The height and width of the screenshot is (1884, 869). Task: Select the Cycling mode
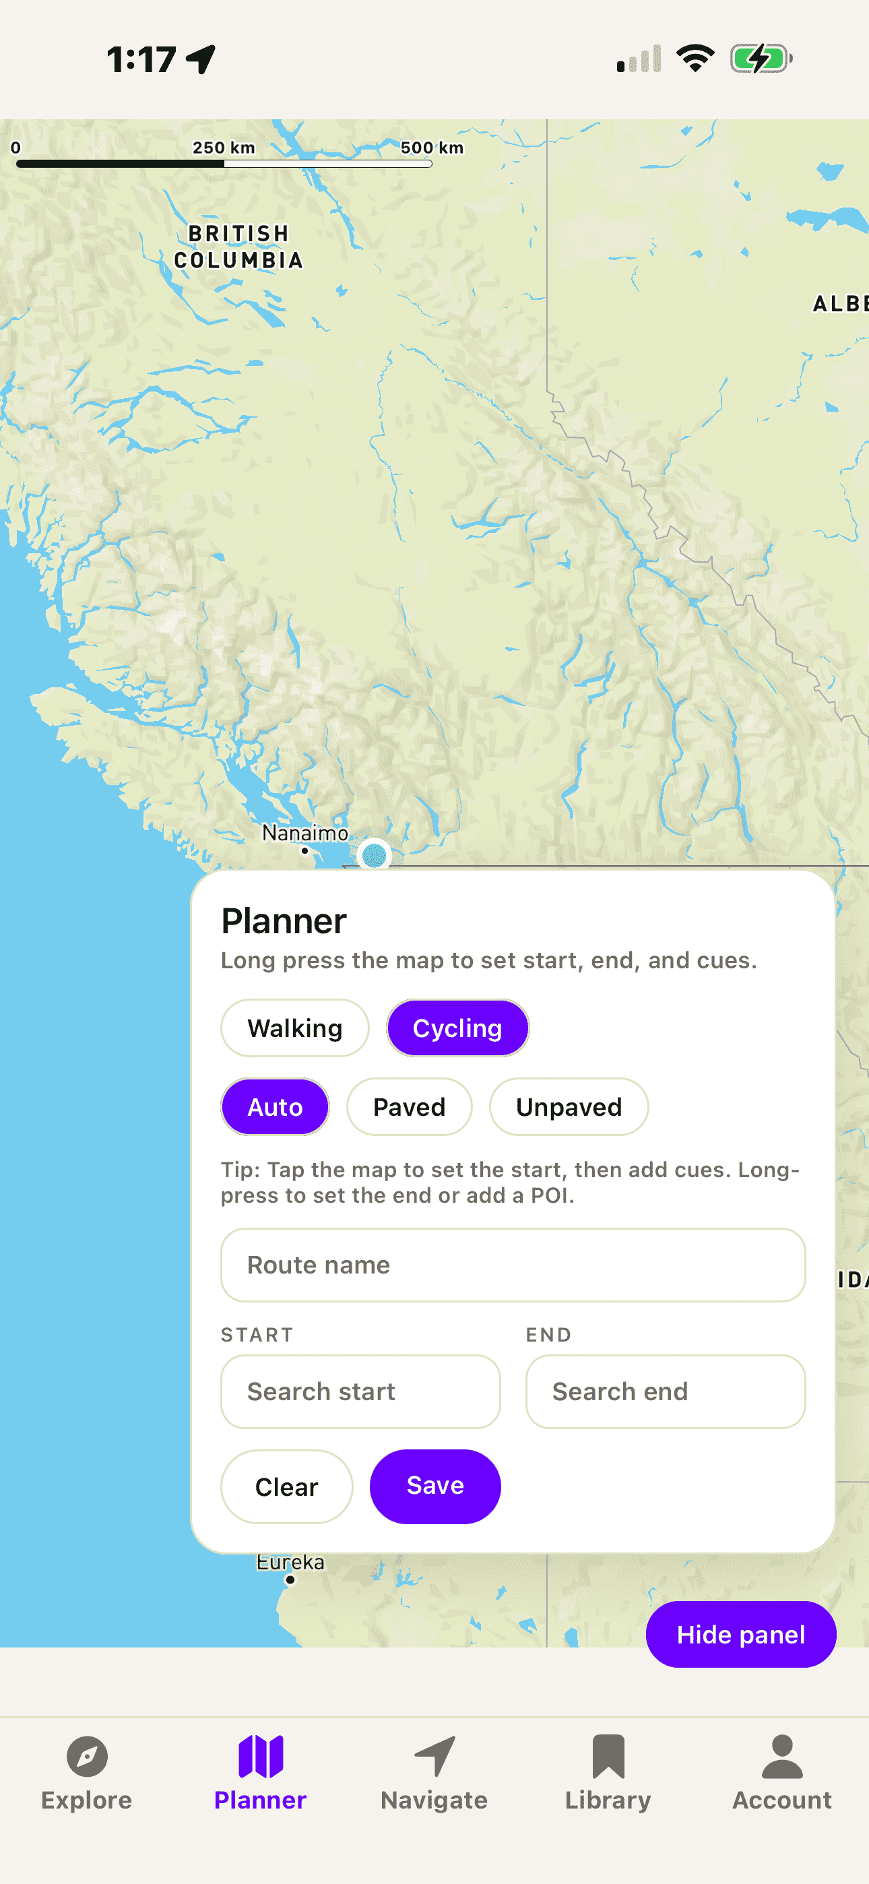(x=457, y=1027)
